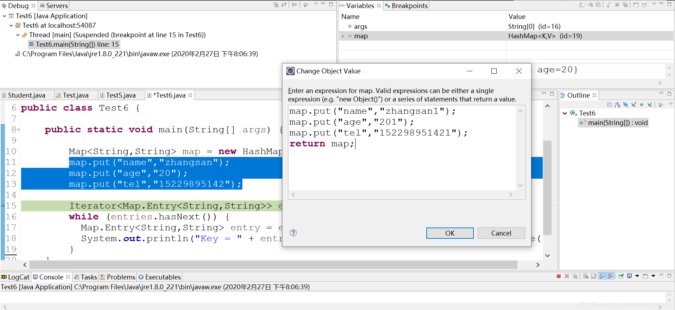The height and width of the screenshot is (310, 675).
Task: Open the Test.java editor tab
Action: (76, 95)
